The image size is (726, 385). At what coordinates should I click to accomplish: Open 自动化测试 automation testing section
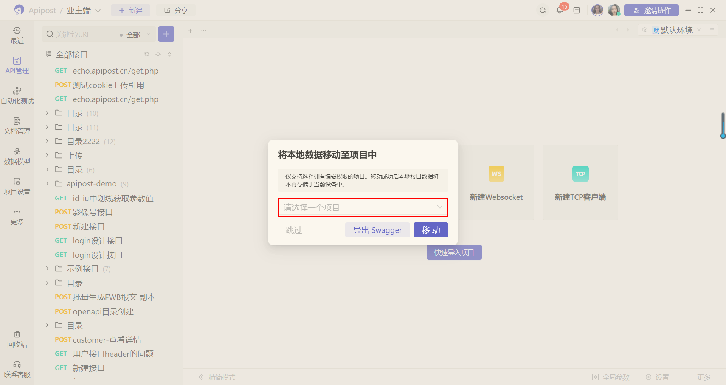[x=17, y=95]
